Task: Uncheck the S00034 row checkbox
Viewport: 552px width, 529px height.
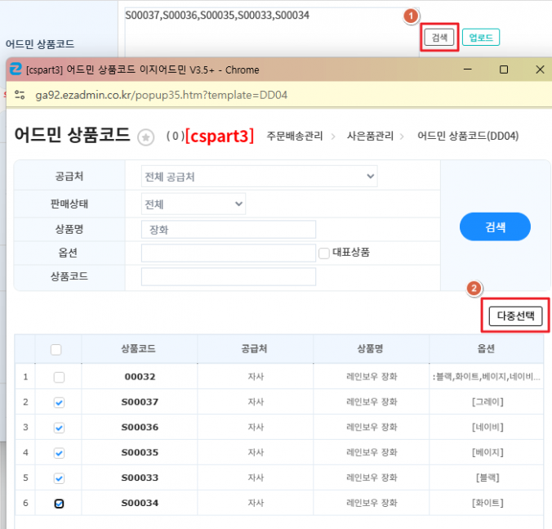Action: 58,503
